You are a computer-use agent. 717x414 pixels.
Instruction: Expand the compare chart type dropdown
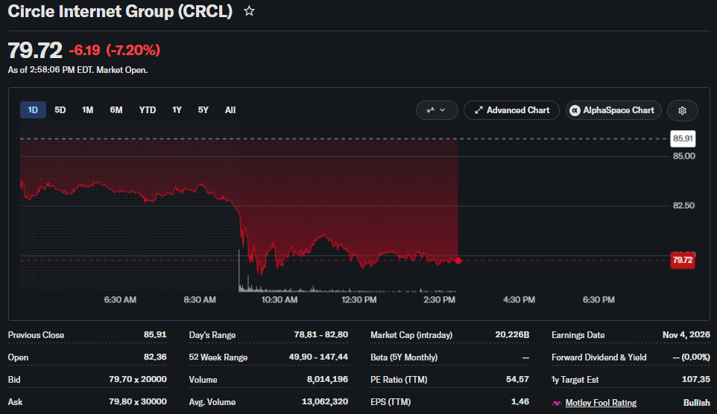(x=437, y=110)
